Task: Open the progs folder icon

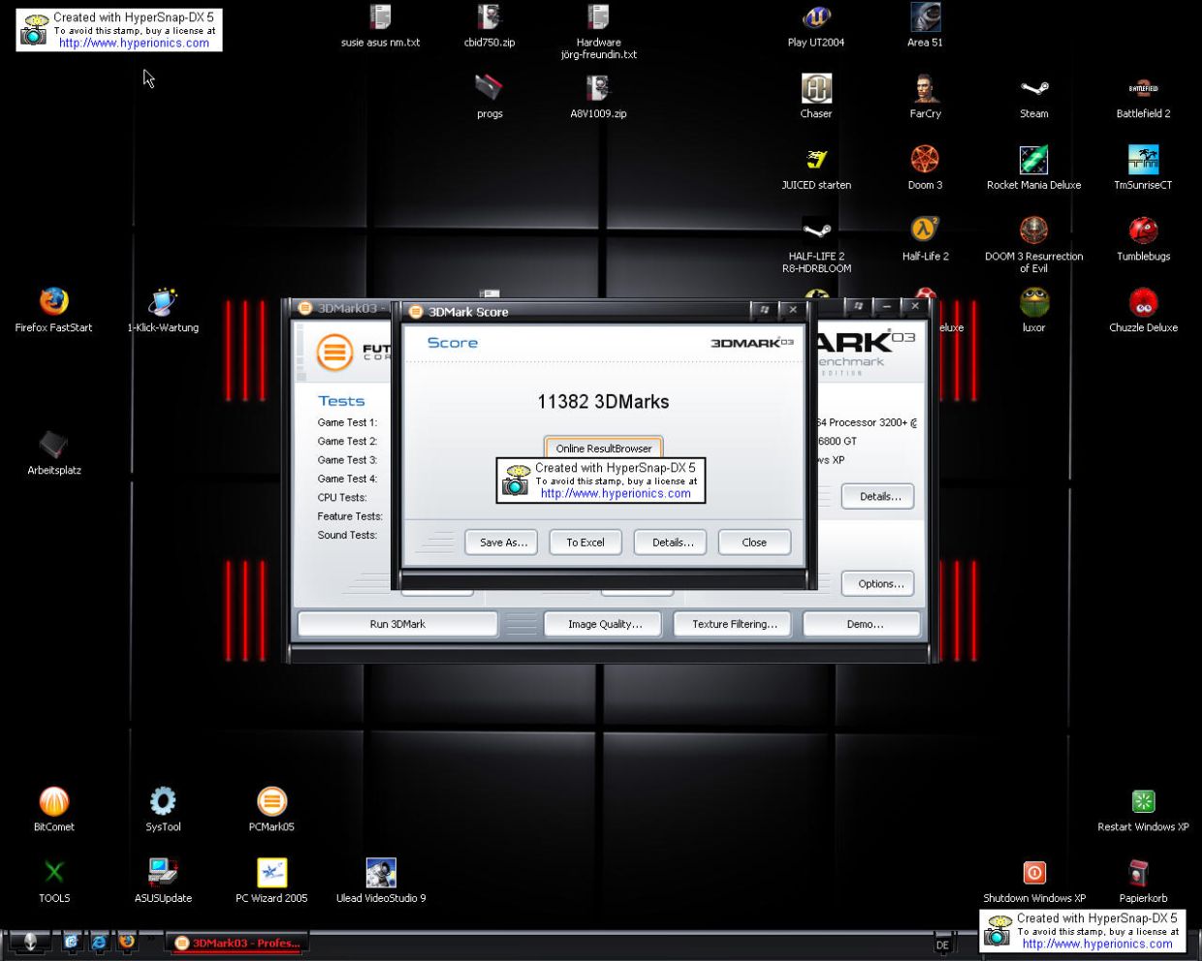Action: click(490, 88)
